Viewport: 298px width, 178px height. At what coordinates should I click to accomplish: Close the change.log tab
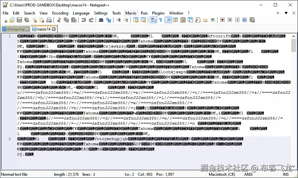coord(28,29)
